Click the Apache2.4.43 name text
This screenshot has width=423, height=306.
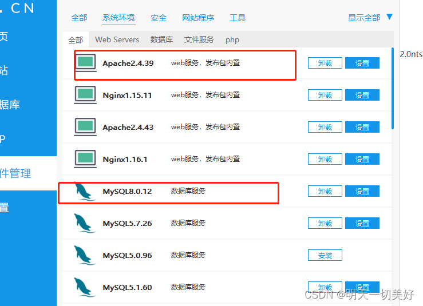tap(128, 127)
